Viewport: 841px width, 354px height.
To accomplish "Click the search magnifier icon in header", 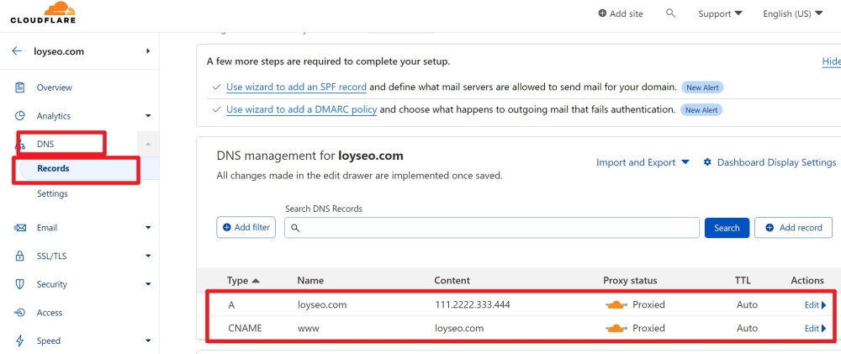I will click(670, 13).
